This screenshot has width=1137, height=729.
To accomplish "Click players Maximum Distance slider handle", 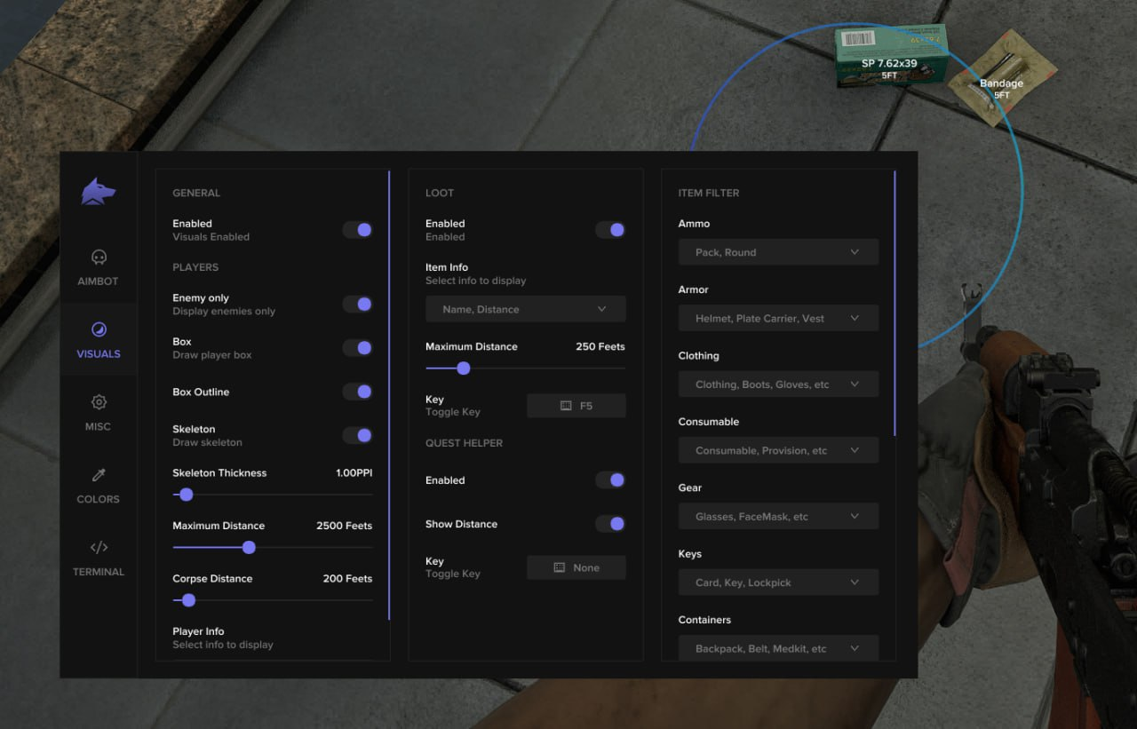I will (249, 547).
